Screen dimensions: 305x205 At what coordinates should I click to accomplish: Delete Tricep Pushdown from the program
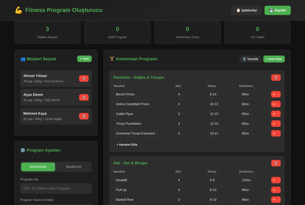click(x=276, y=124)
